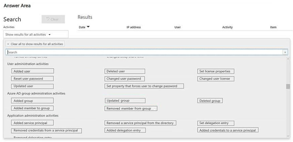293x142 pixels.
Task: Select the Added group activity
Action: click(x=32, y=101)
